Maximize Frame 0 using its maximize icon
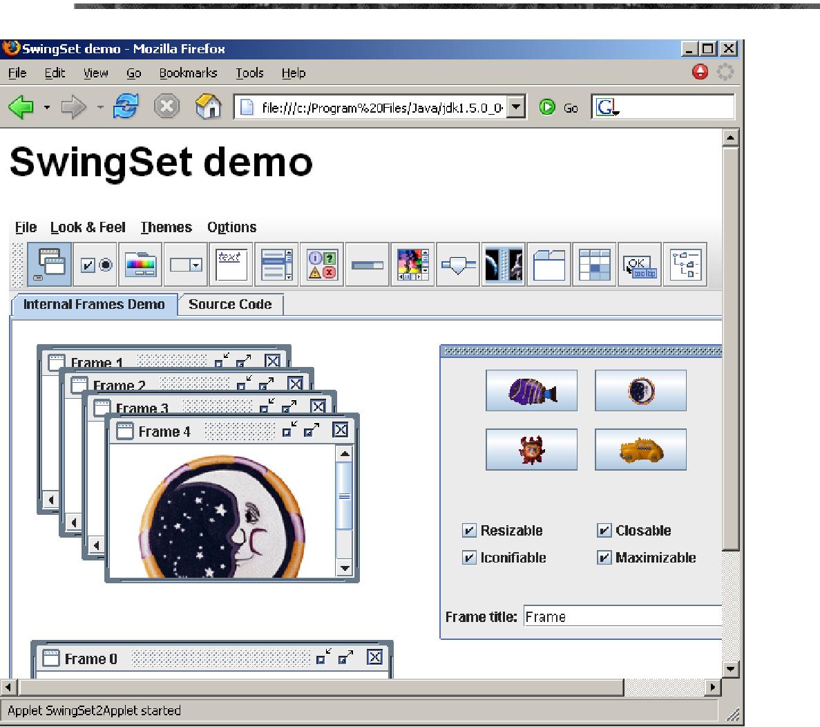This screenshot has height=727, width=820. tap(345, 657)
